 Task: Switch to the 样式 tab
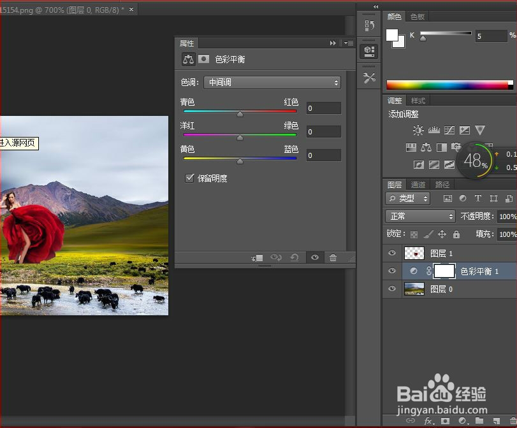[418, 101]
